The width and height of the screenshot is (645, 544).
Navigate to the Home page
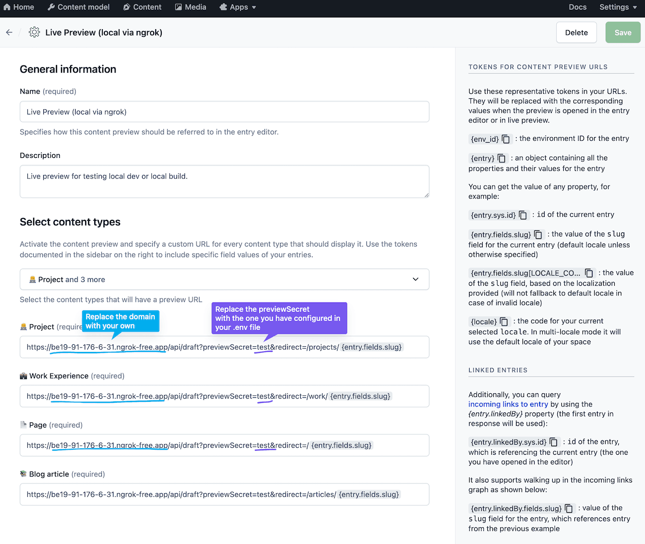tap(19, 7)
